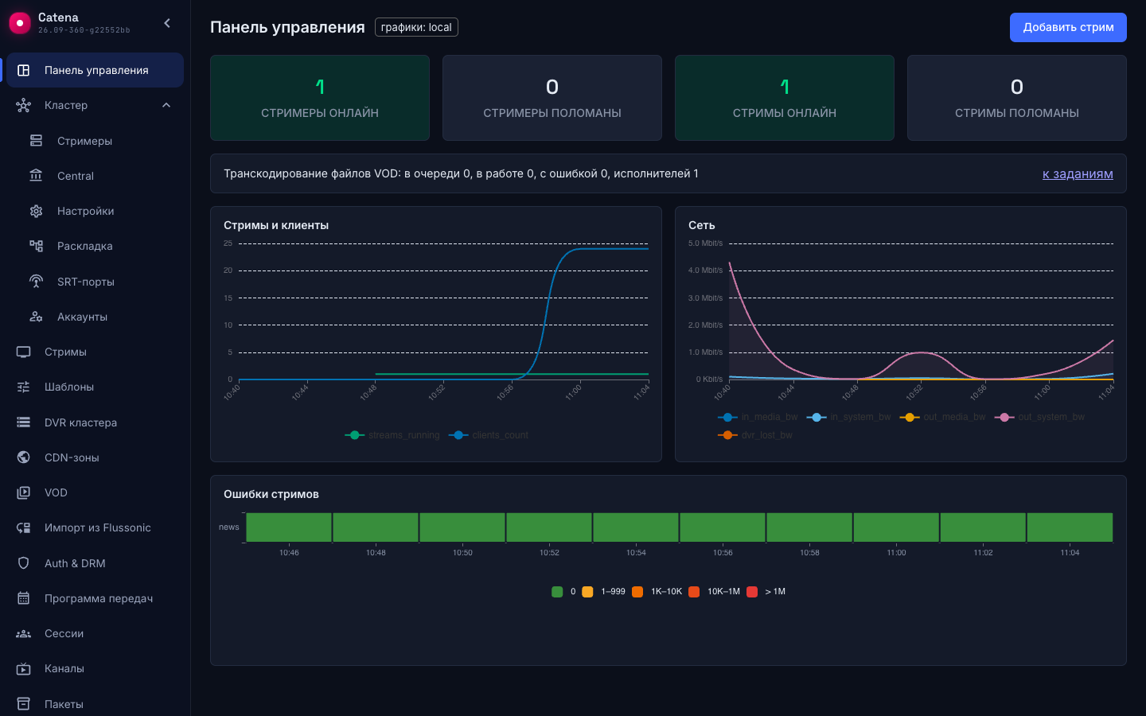
Task: Toggle out_media_bw series in network legend
Action: [x=942, y=417]
